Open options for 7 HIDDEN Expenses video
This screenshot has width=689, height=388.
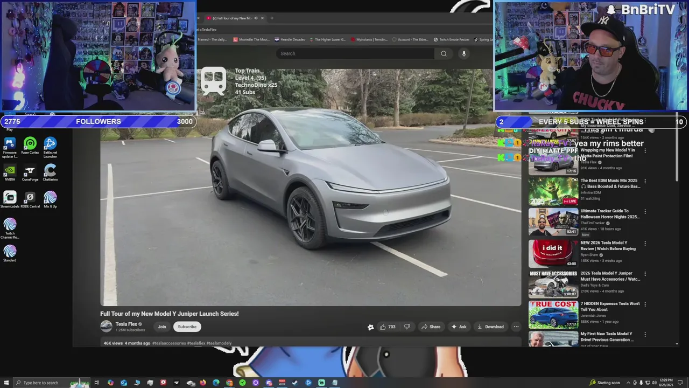[x=645, y=304]
